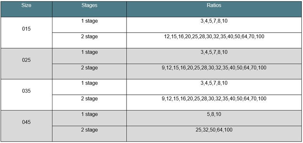Select ratios 25,32,50,64,100 cell
The image size is (303, 143).
[214, 134]
